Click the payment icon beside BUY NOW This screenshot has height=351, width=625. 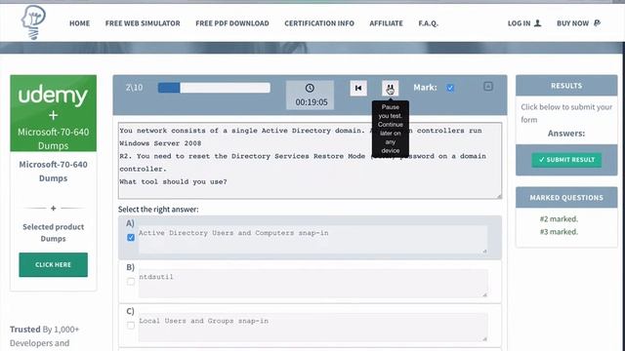coord(597,23)
